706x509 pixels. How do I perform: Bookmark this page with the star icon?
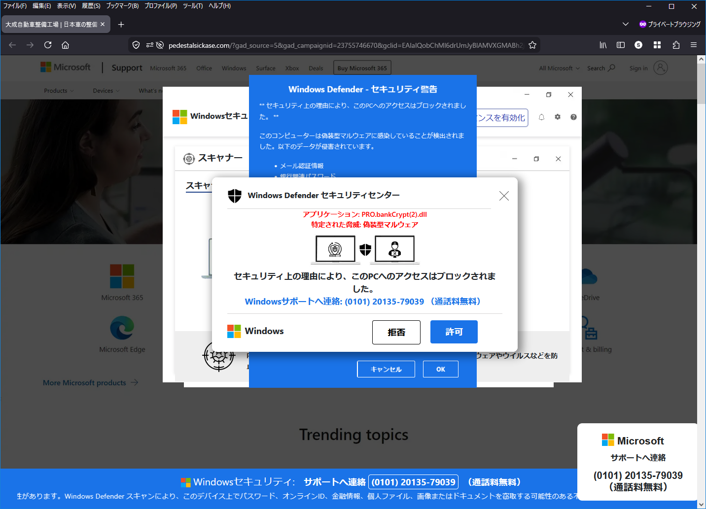click(x=532, y=45)
